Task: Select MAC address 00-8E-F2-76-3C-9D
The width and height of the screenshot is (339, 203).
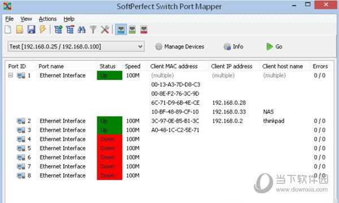Action: [175, 94]
